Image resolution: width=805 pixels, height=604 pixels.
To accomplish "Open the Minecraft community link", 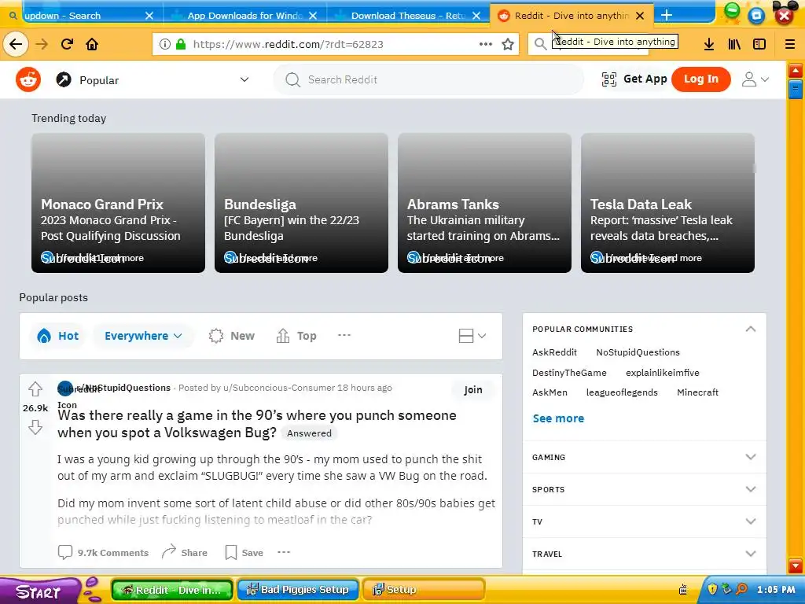I will [x=698, y=392].
